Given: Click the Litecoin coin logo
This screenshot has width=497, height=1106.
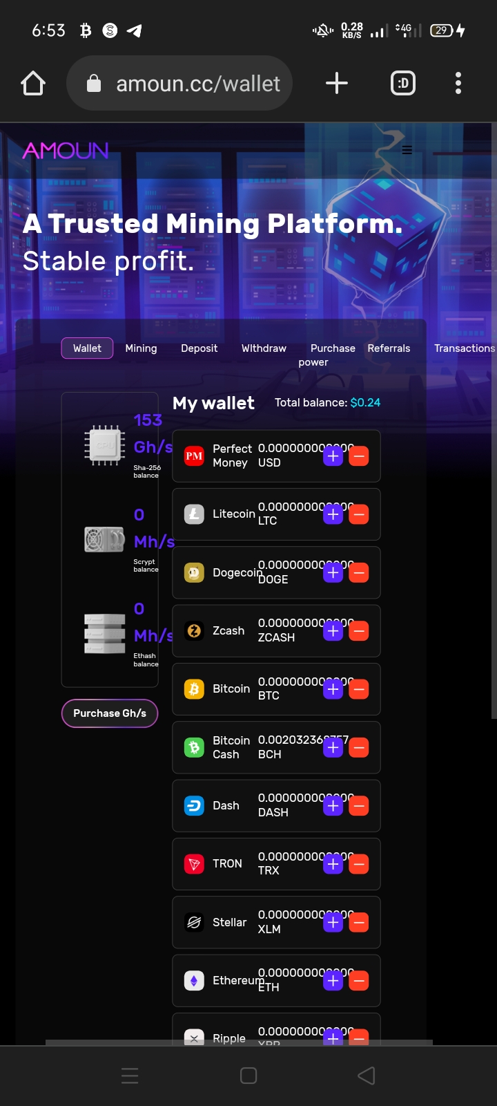Looking at the screenshot, I should click(194, 514).
